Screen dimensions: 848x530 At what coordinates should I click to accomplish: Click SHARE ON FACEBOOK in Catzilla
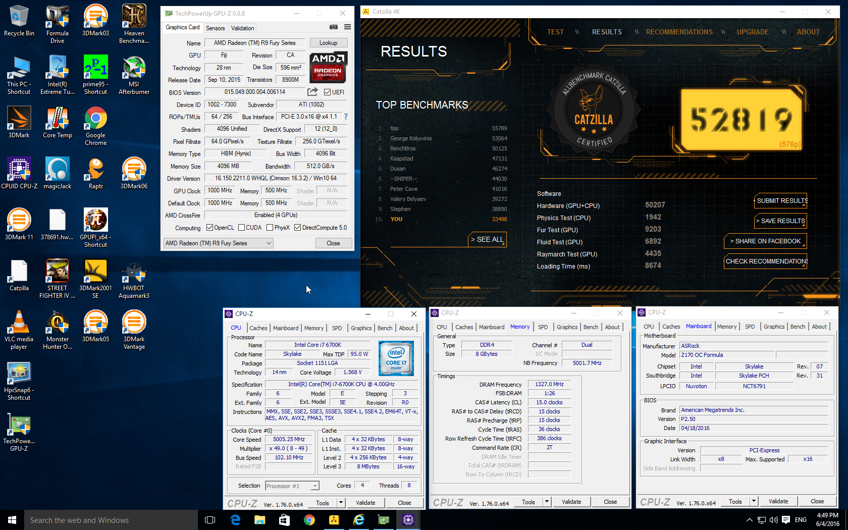click(x=766, y=241)
